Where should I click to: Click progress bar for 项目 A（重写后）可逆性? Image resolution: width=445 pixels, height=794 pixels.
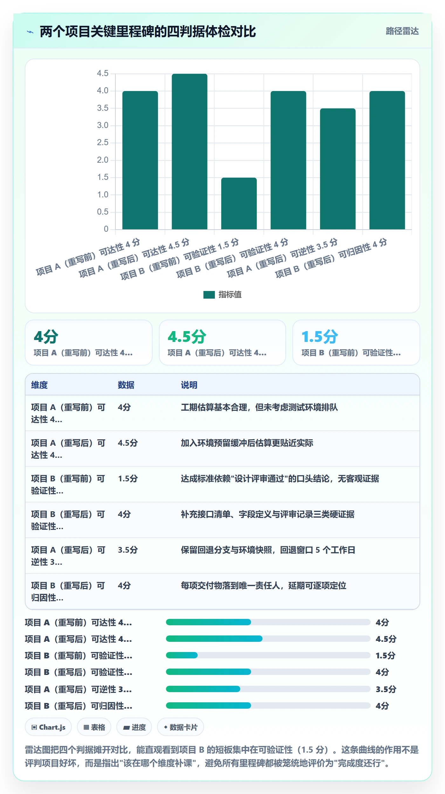click(268, 689)
